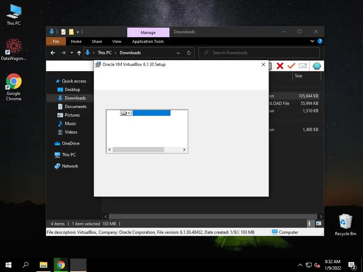363x272 pixels.
Task: Open taskbar Search
Action: [x=26, y=265]
